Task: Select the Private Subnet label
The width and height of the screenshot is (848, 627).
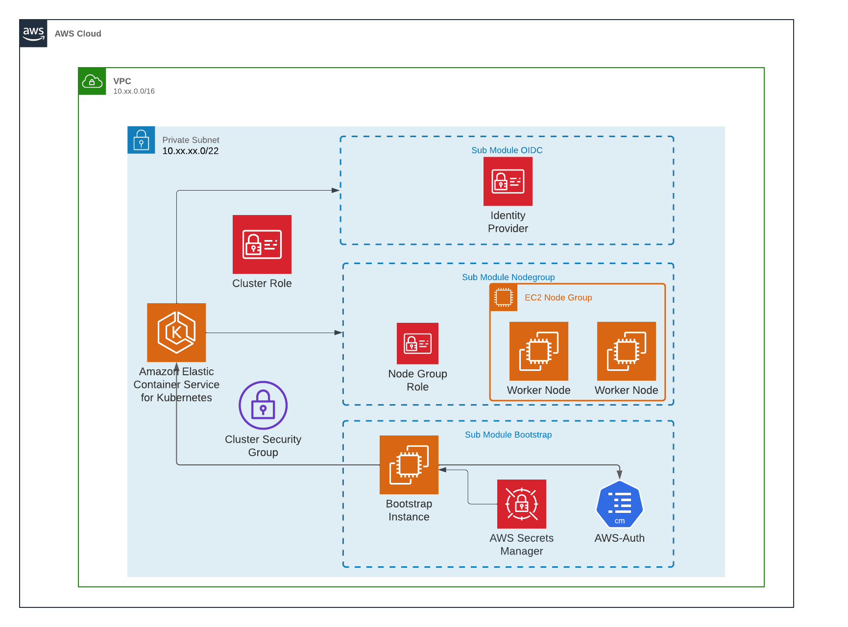Action: tap(191, 140)
